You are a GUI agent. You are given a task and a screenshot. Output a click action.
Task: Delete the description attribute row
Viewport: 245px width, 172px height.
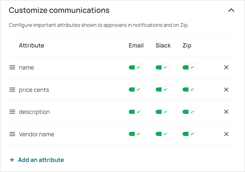[226, 112]
